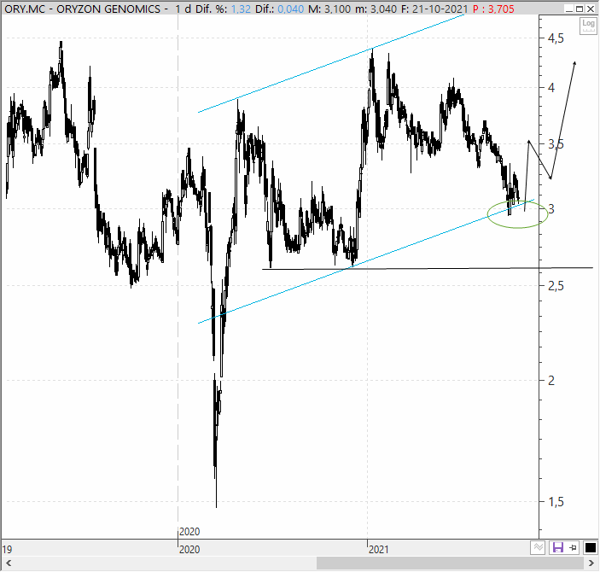Click the 2 price axis label

[x=551, y=380]
